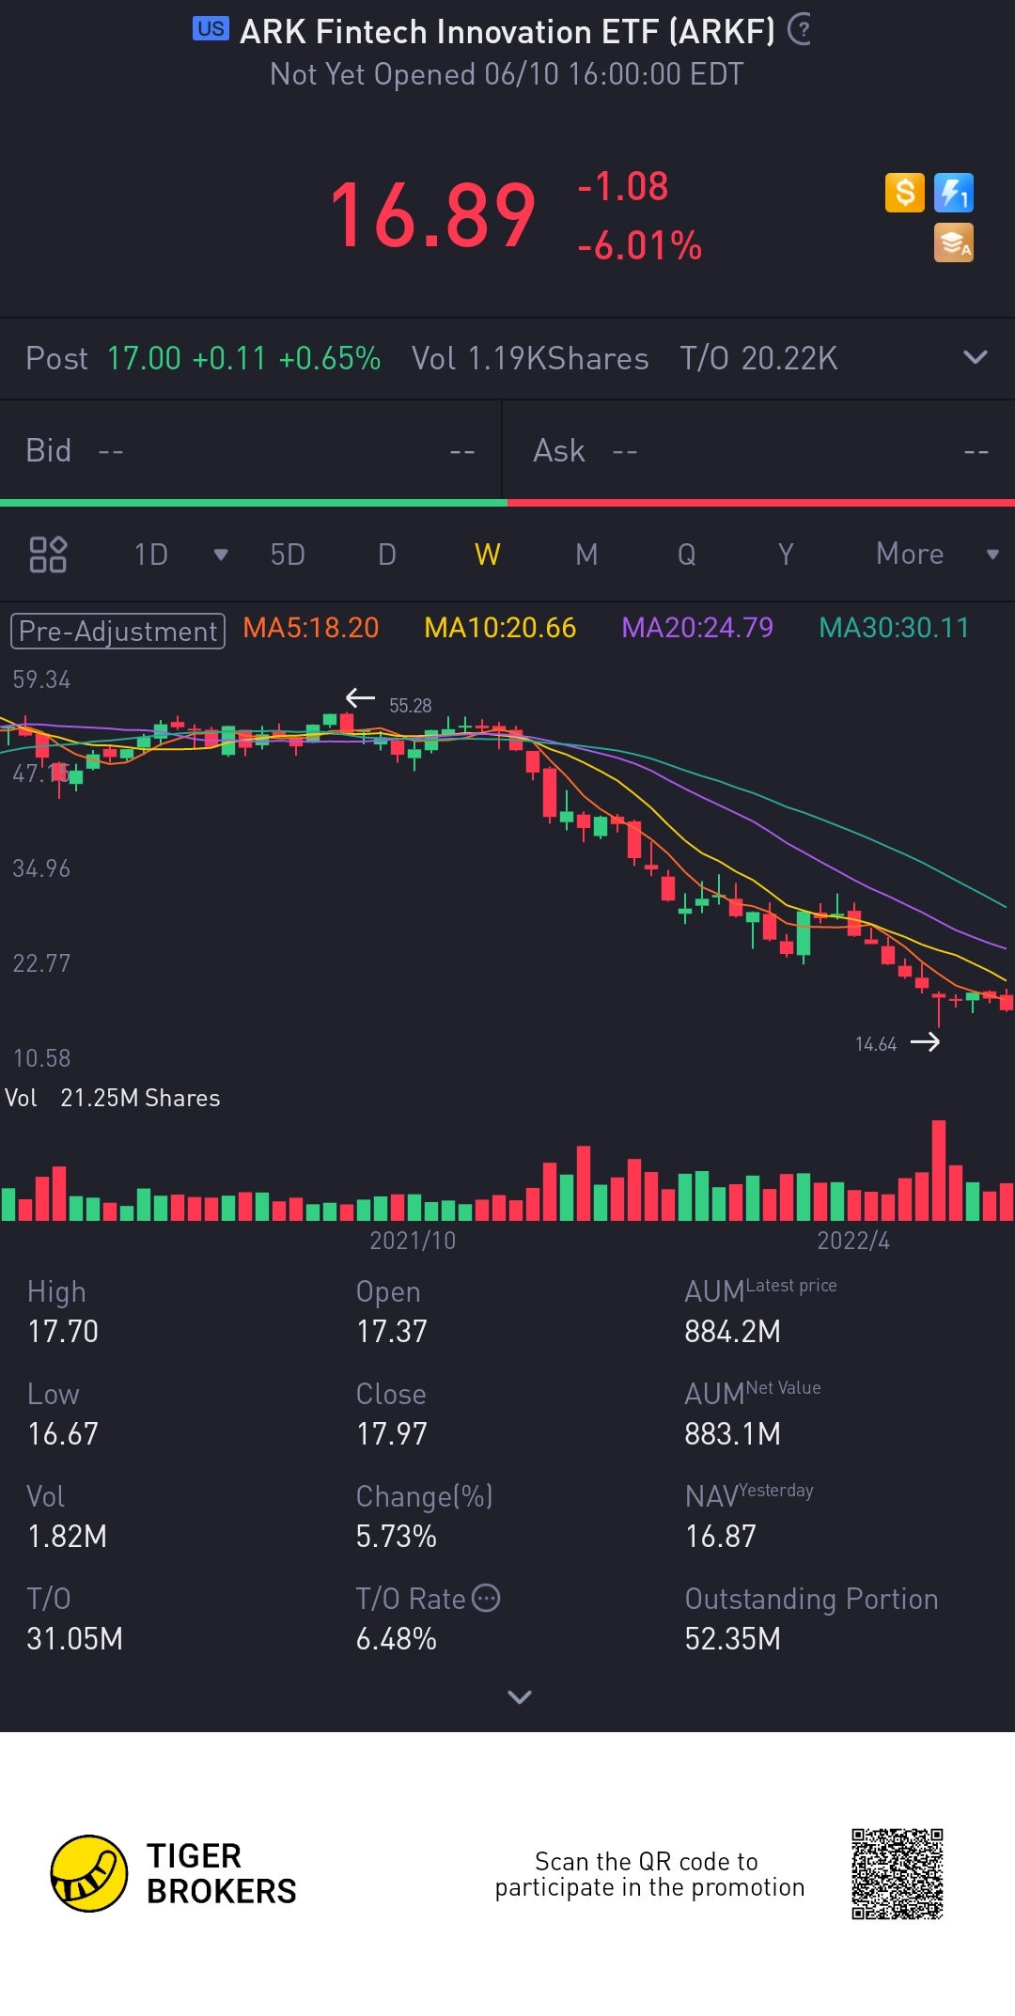Tap the T/O 31.05M value

coord(75,1638)
